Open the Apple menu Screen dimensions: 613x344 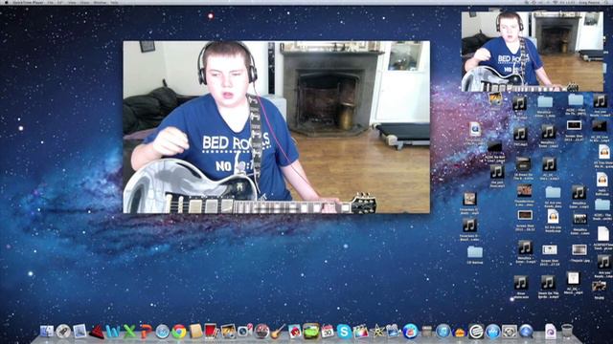click(6, 2)
